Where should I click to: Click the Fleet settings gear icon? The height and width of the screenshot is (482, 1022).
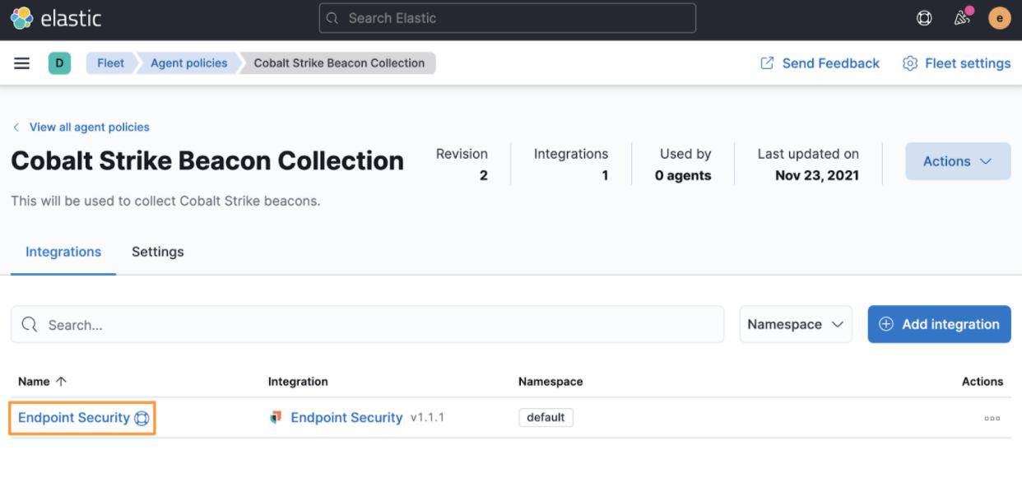(x=910, y=63)
